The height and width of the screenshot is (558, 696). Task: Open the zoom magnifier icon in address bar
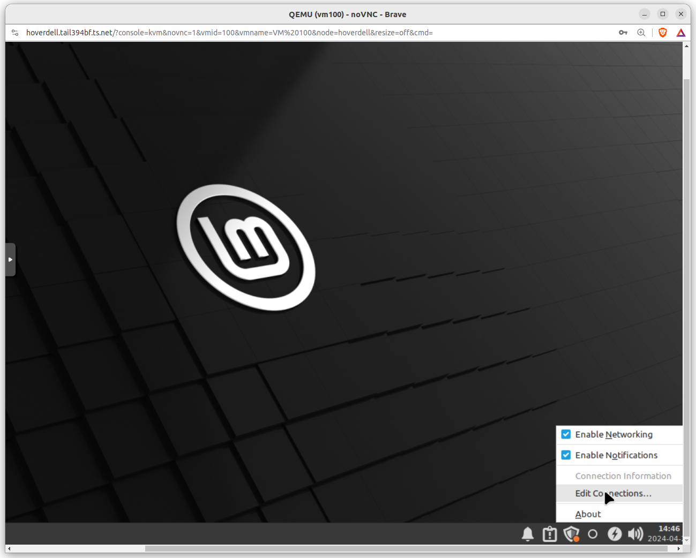[x=641, y=33]
